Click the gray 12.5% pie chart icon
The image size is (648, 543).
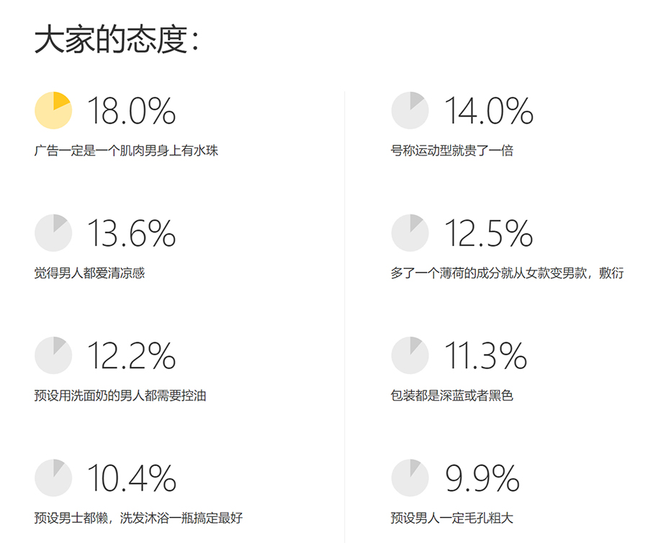pos(410,233)
